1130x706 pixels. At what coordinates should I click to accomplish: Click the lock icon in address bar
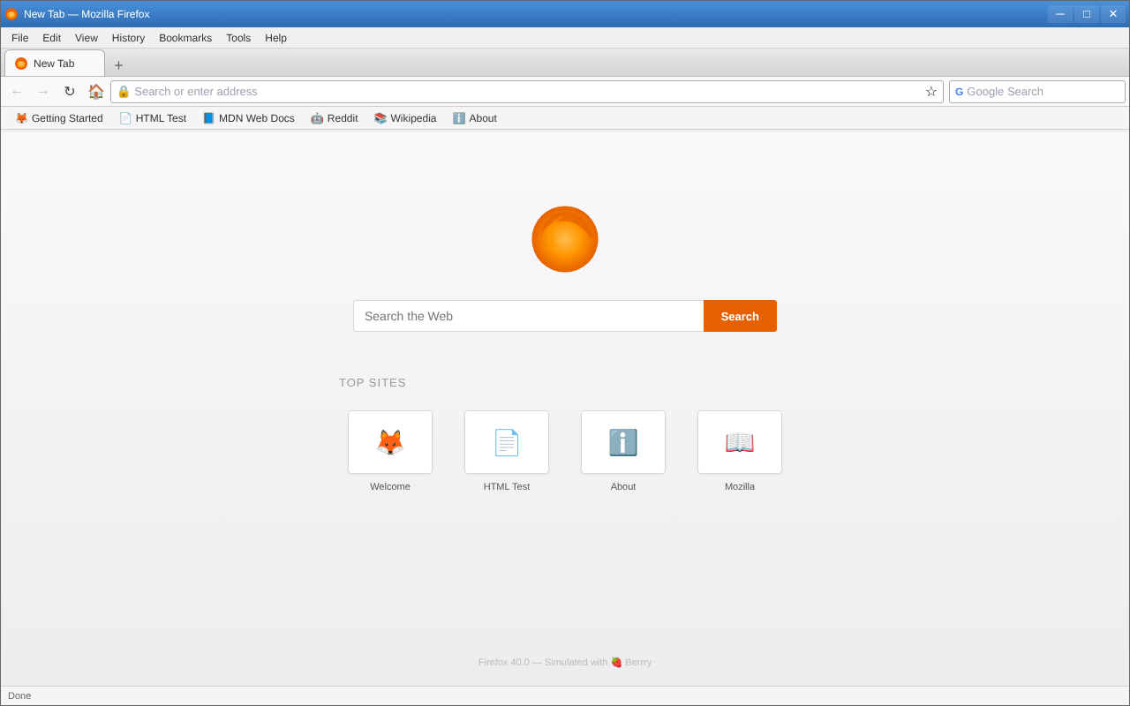pos(124,92)
